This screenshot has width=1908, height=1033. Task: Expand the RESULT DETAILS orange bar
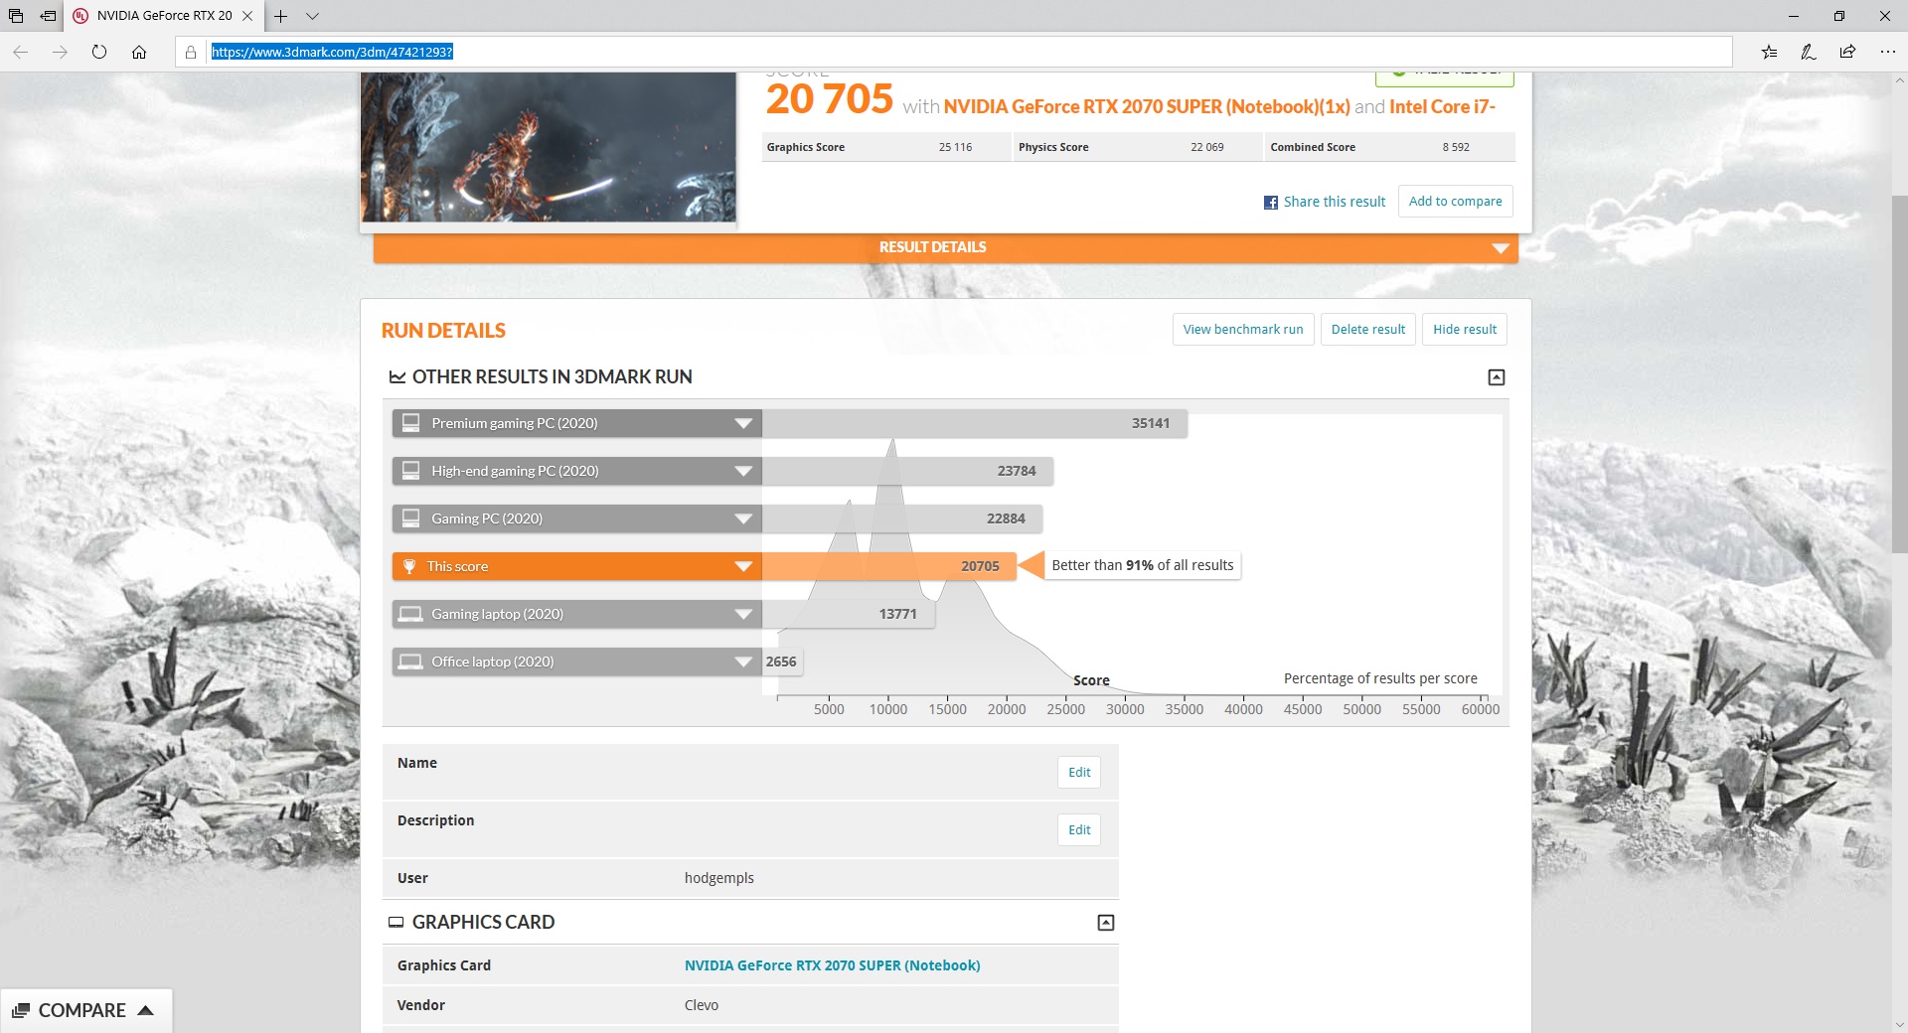pyautogui.click(x=945, y=247)
